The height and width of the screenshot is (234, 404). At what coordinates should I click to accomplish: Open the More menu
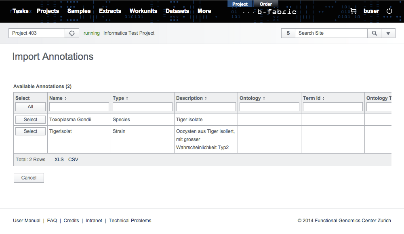204,11
